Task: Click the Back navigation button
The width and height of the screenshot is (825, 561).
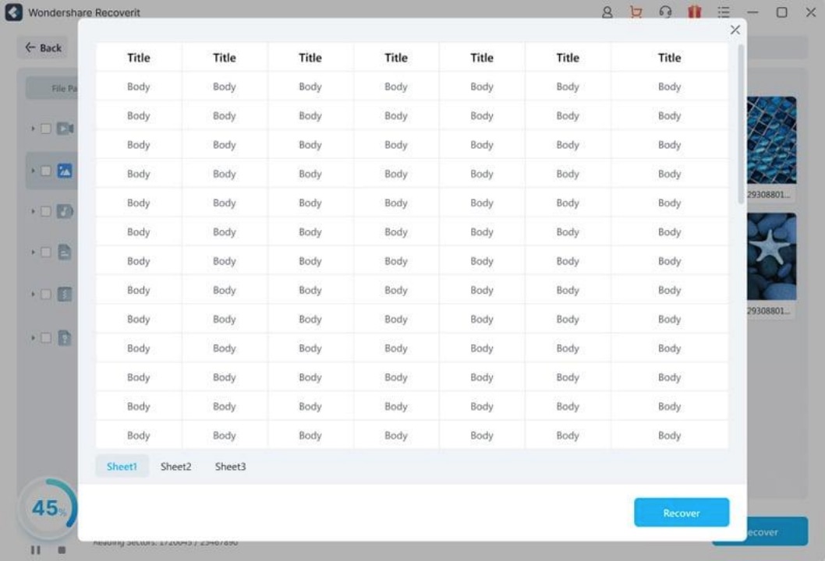Action: click(x=42, y=48)
